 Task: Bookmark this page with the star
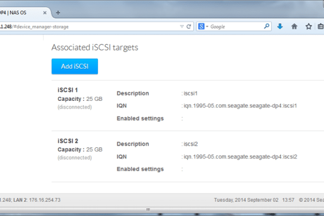pyautogui.click(x=308, y=26)
